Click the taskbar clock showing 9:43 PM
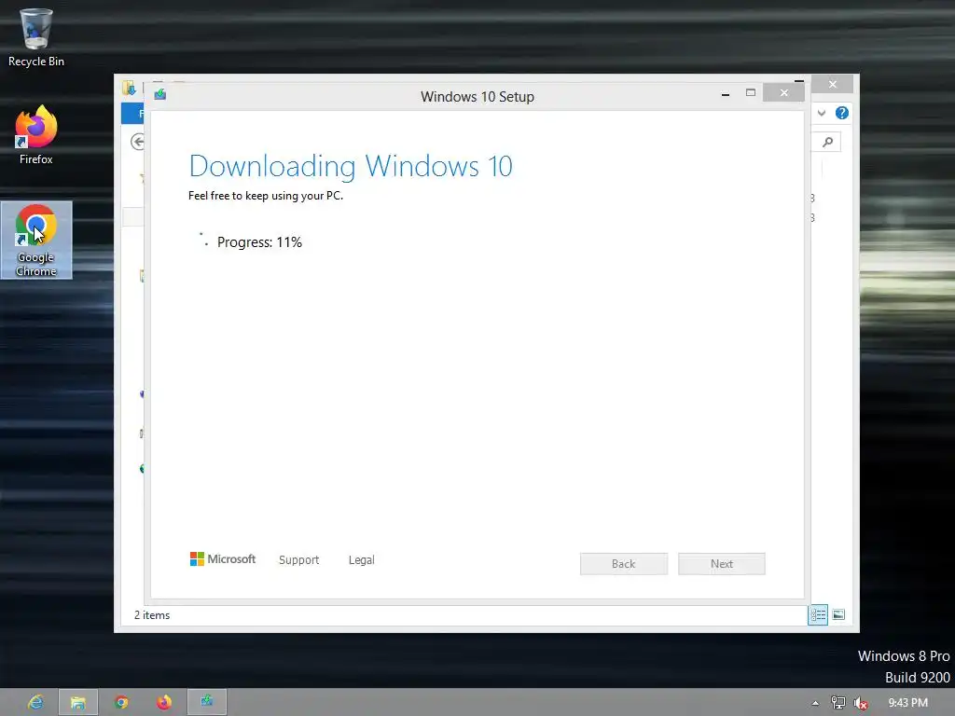Image resolution: width=955 pixels, height=716 pixels. (908, 703)
